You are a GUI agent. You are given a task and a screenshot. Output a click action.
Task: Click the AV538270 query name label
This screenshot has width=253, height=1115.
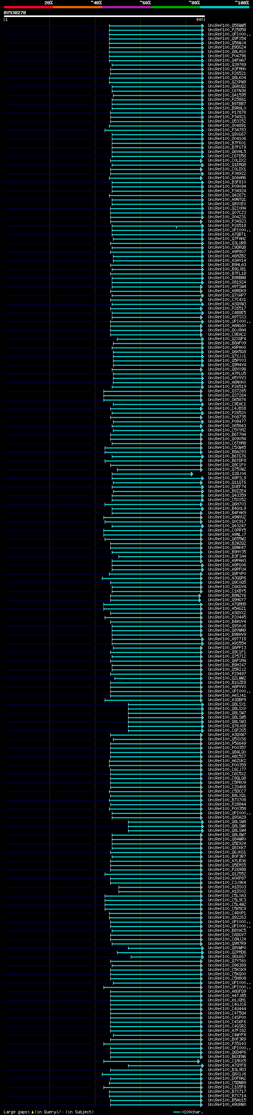[15, 13]
